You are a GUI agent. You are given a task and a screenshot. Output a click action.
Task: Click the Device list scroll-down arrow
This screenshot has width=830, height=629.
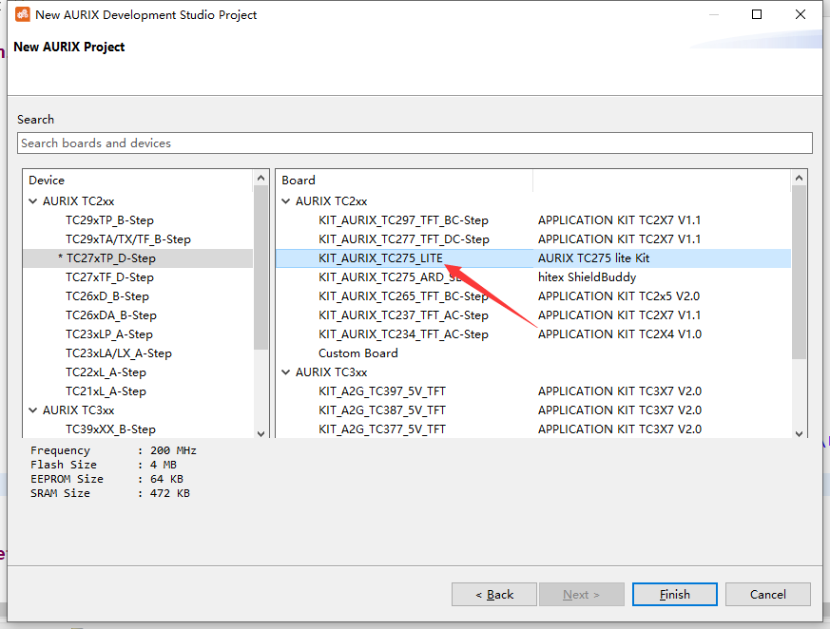[x=261, y=434]
